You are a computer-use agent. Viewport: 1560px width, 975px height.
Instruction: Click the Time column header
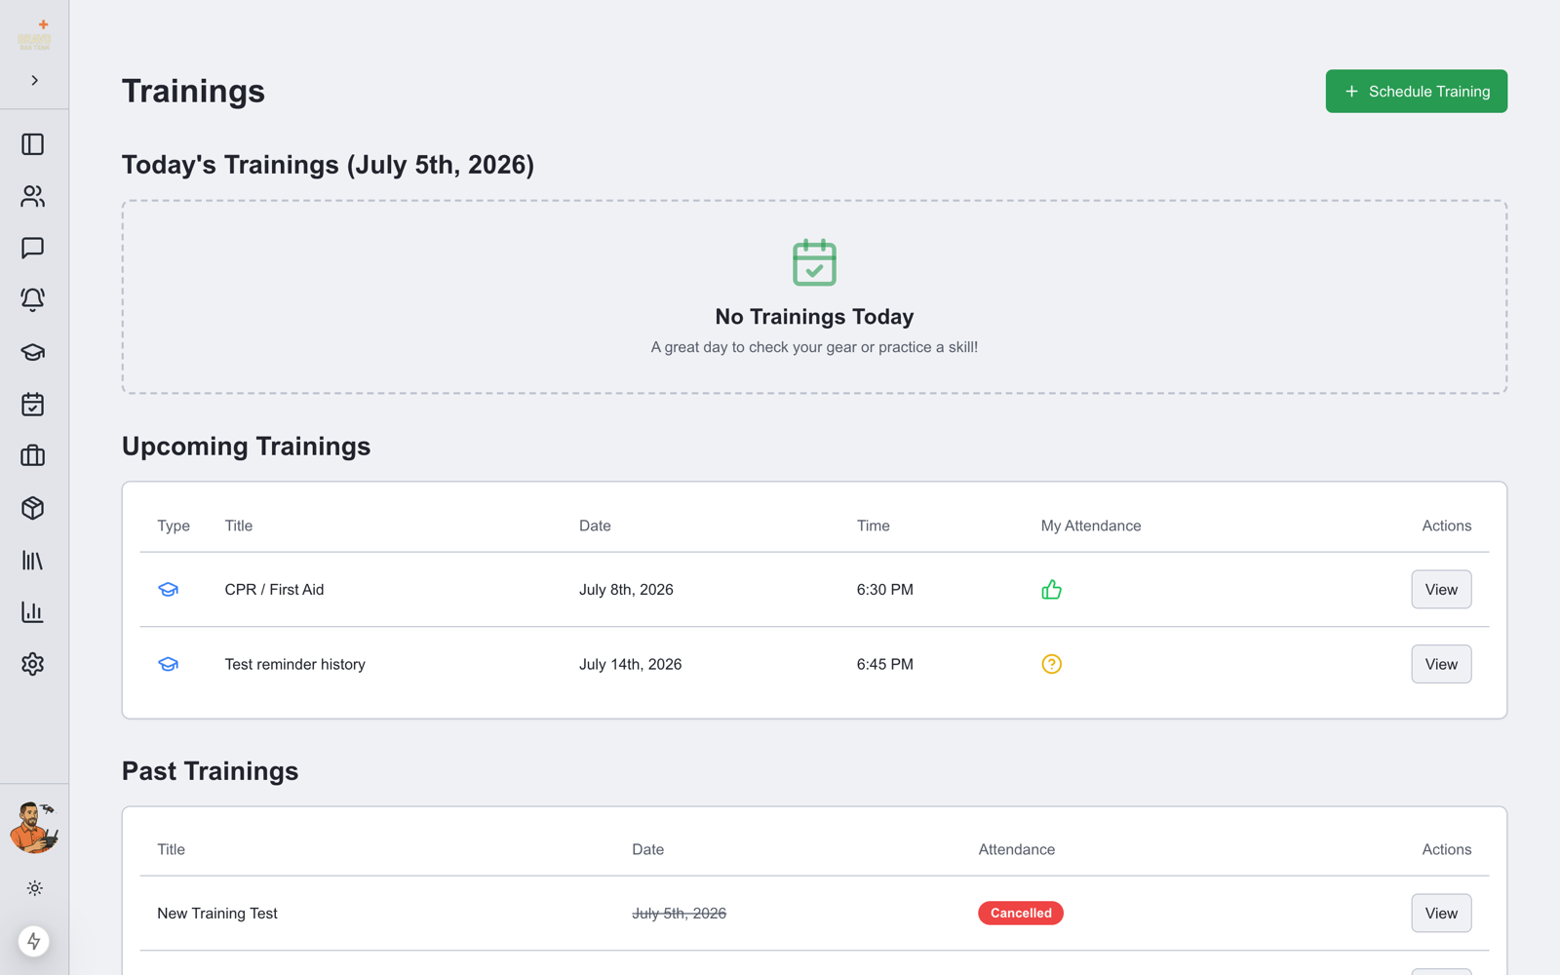[873, 526]
